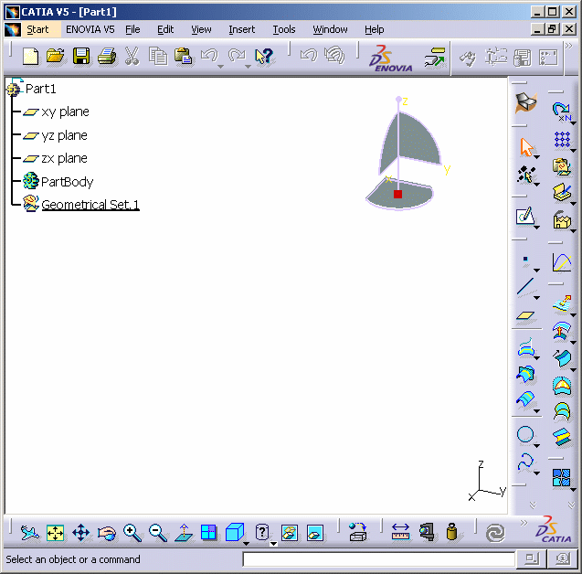The width and height of the screenshot is (582, 574).
Task: Expand the Circle tool flyout arrow
Action: click(536, 445)
